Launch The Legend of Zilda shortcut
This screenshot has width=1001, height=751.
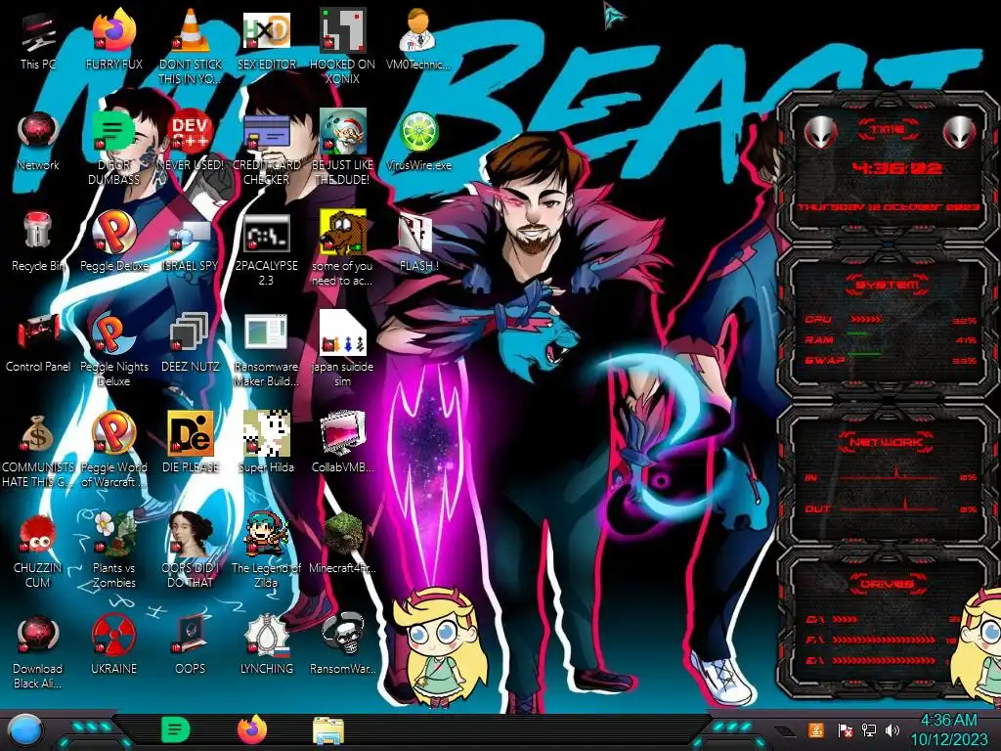point(266,551)
